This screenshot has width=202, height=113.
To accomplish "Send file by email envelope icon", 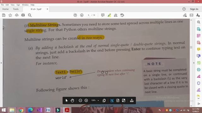I will pyautogui.click(x=192, y=15).
